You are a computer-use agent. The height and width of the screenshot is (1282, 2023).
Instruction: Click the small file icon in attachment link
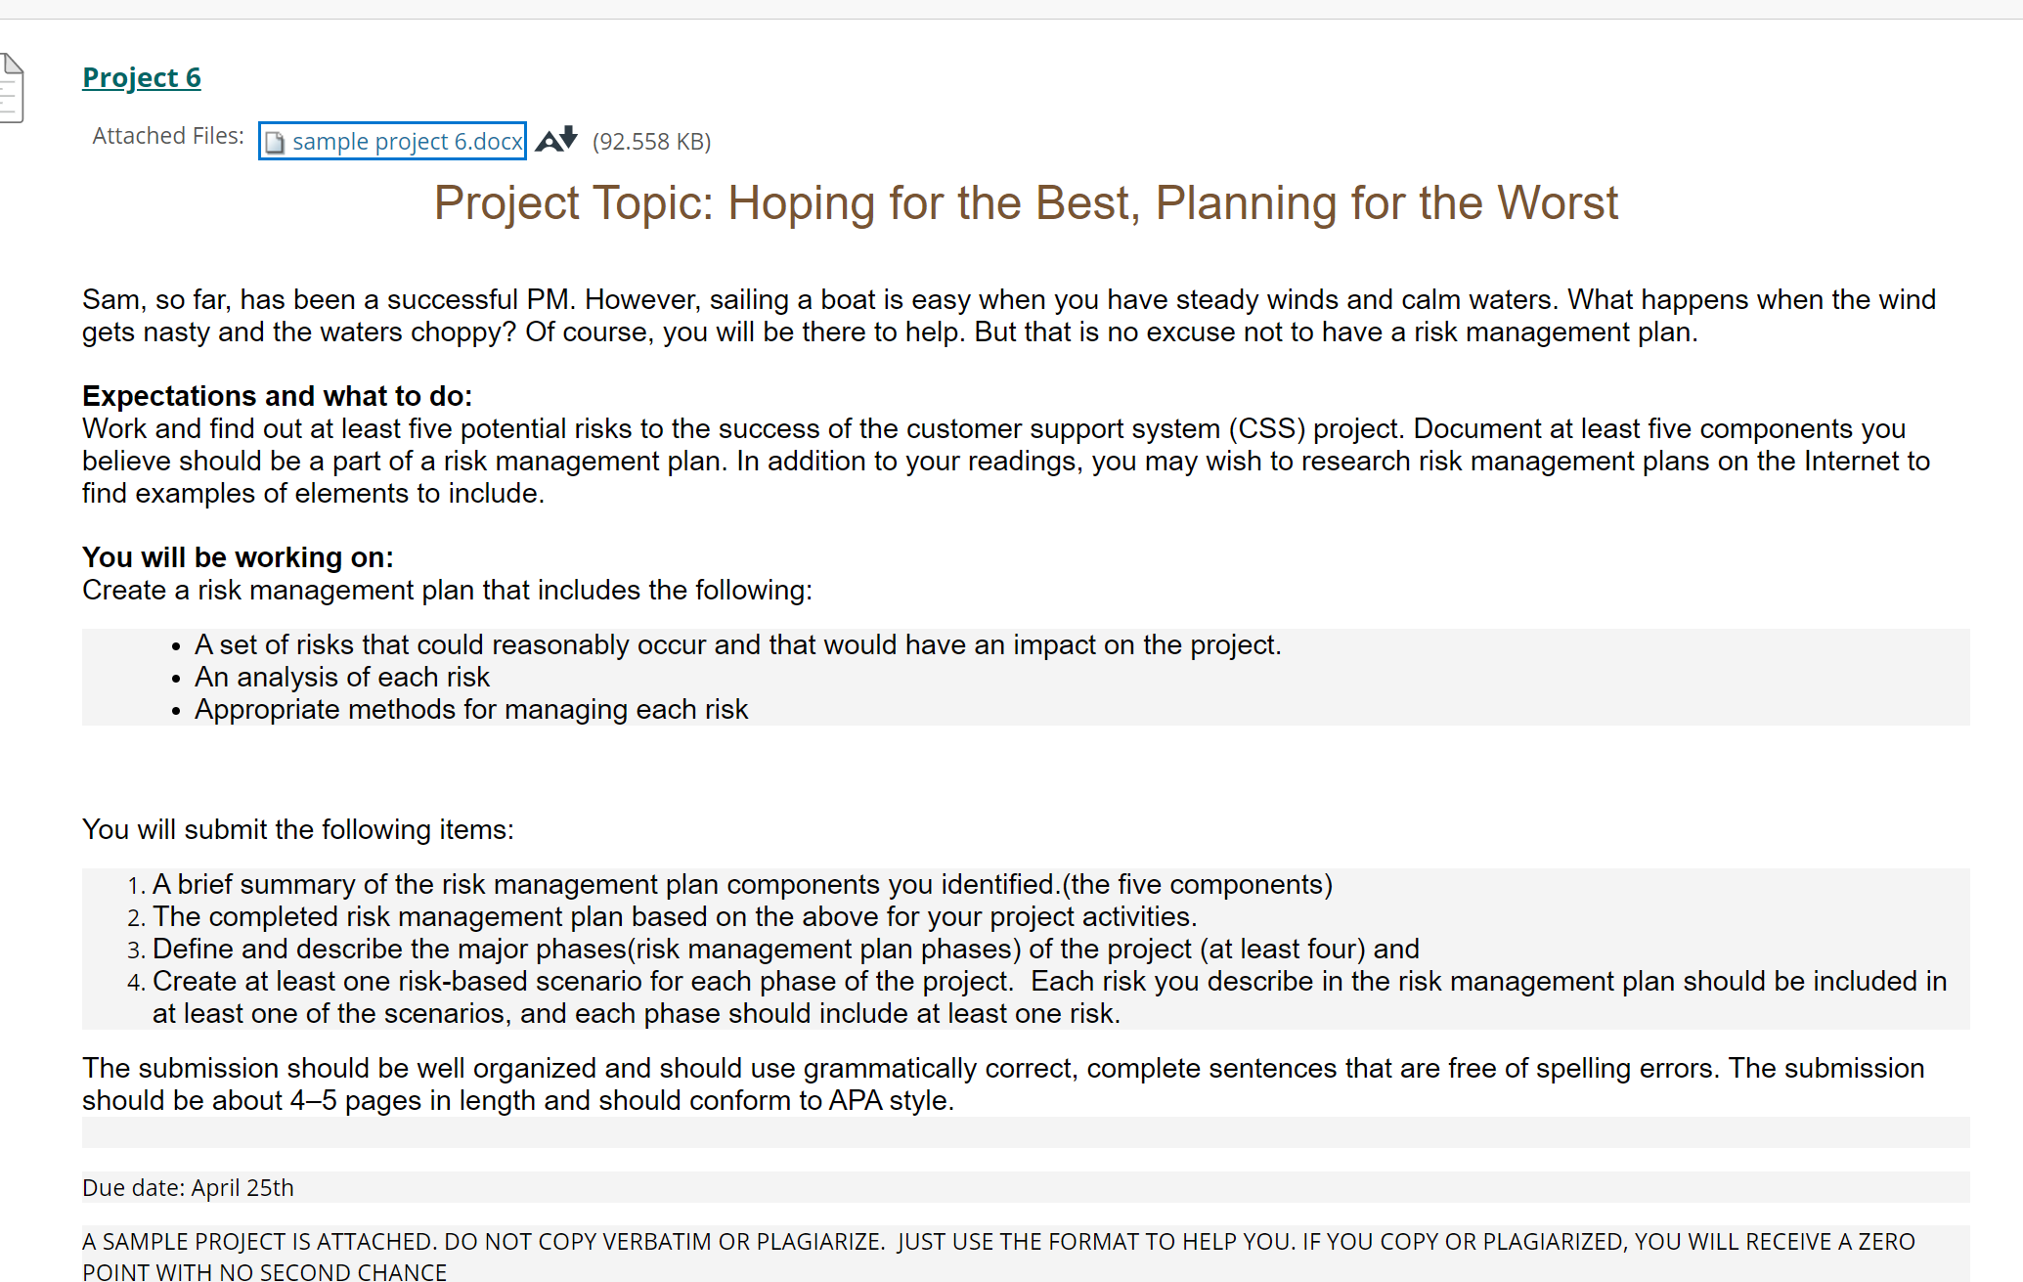(276, 143)
